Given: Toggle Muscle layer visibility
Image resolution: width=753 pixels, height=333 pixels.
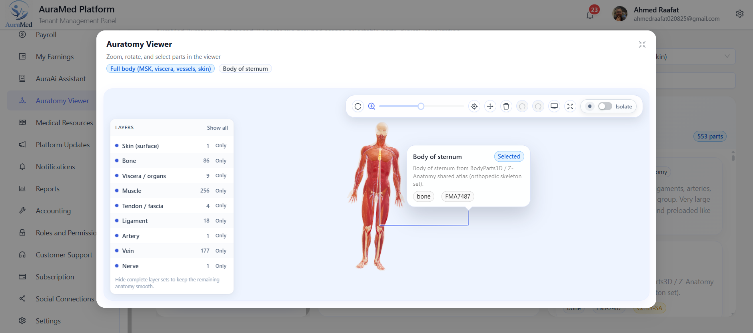Looking at the screenshot, I should coord(117,191).
